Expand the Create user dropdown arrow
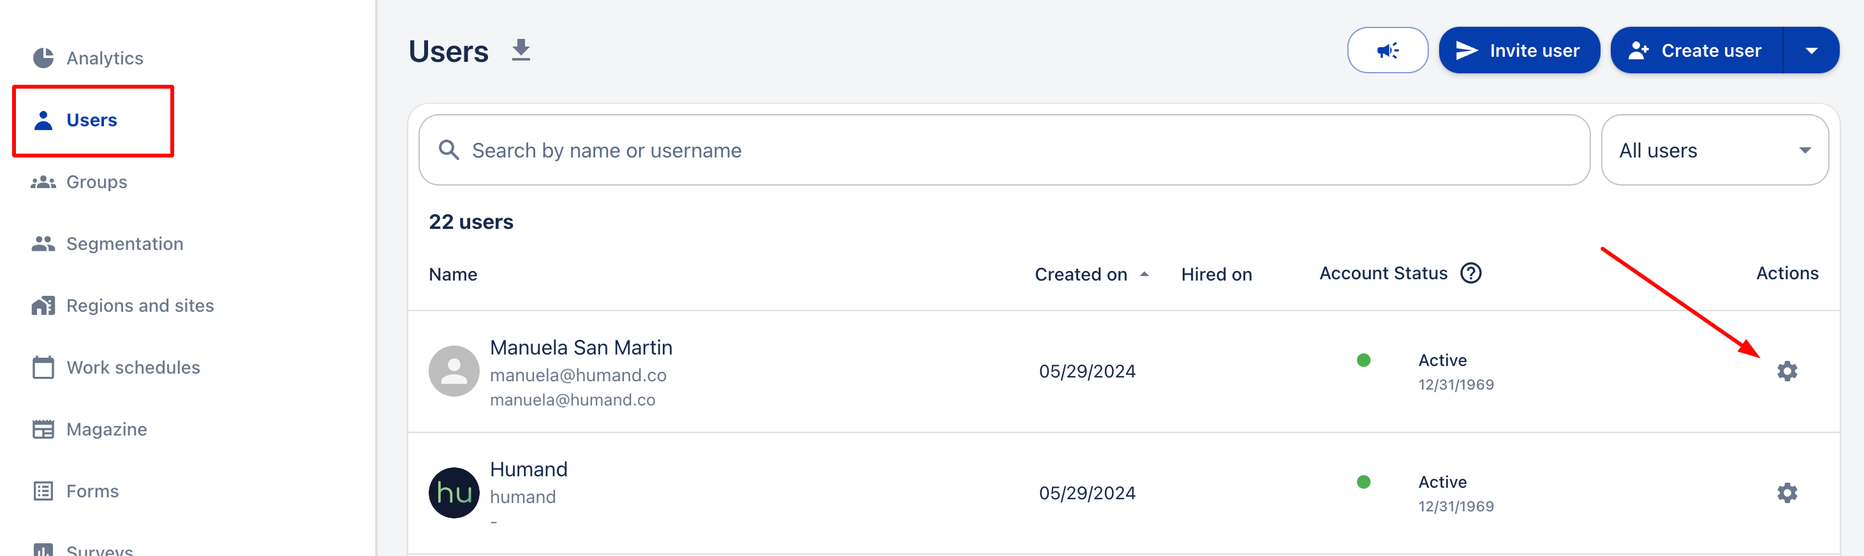 coord(1810,50)
